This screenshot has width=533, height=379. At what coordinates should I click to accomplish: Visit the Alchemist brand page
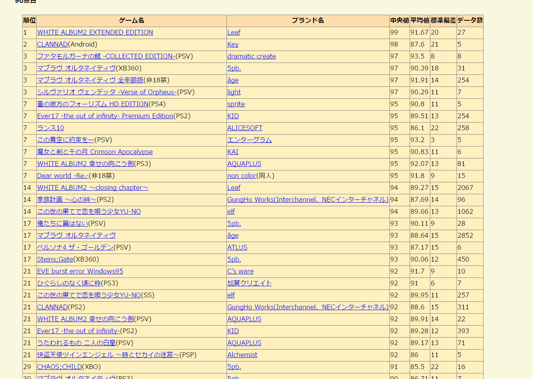pos(242,355)
